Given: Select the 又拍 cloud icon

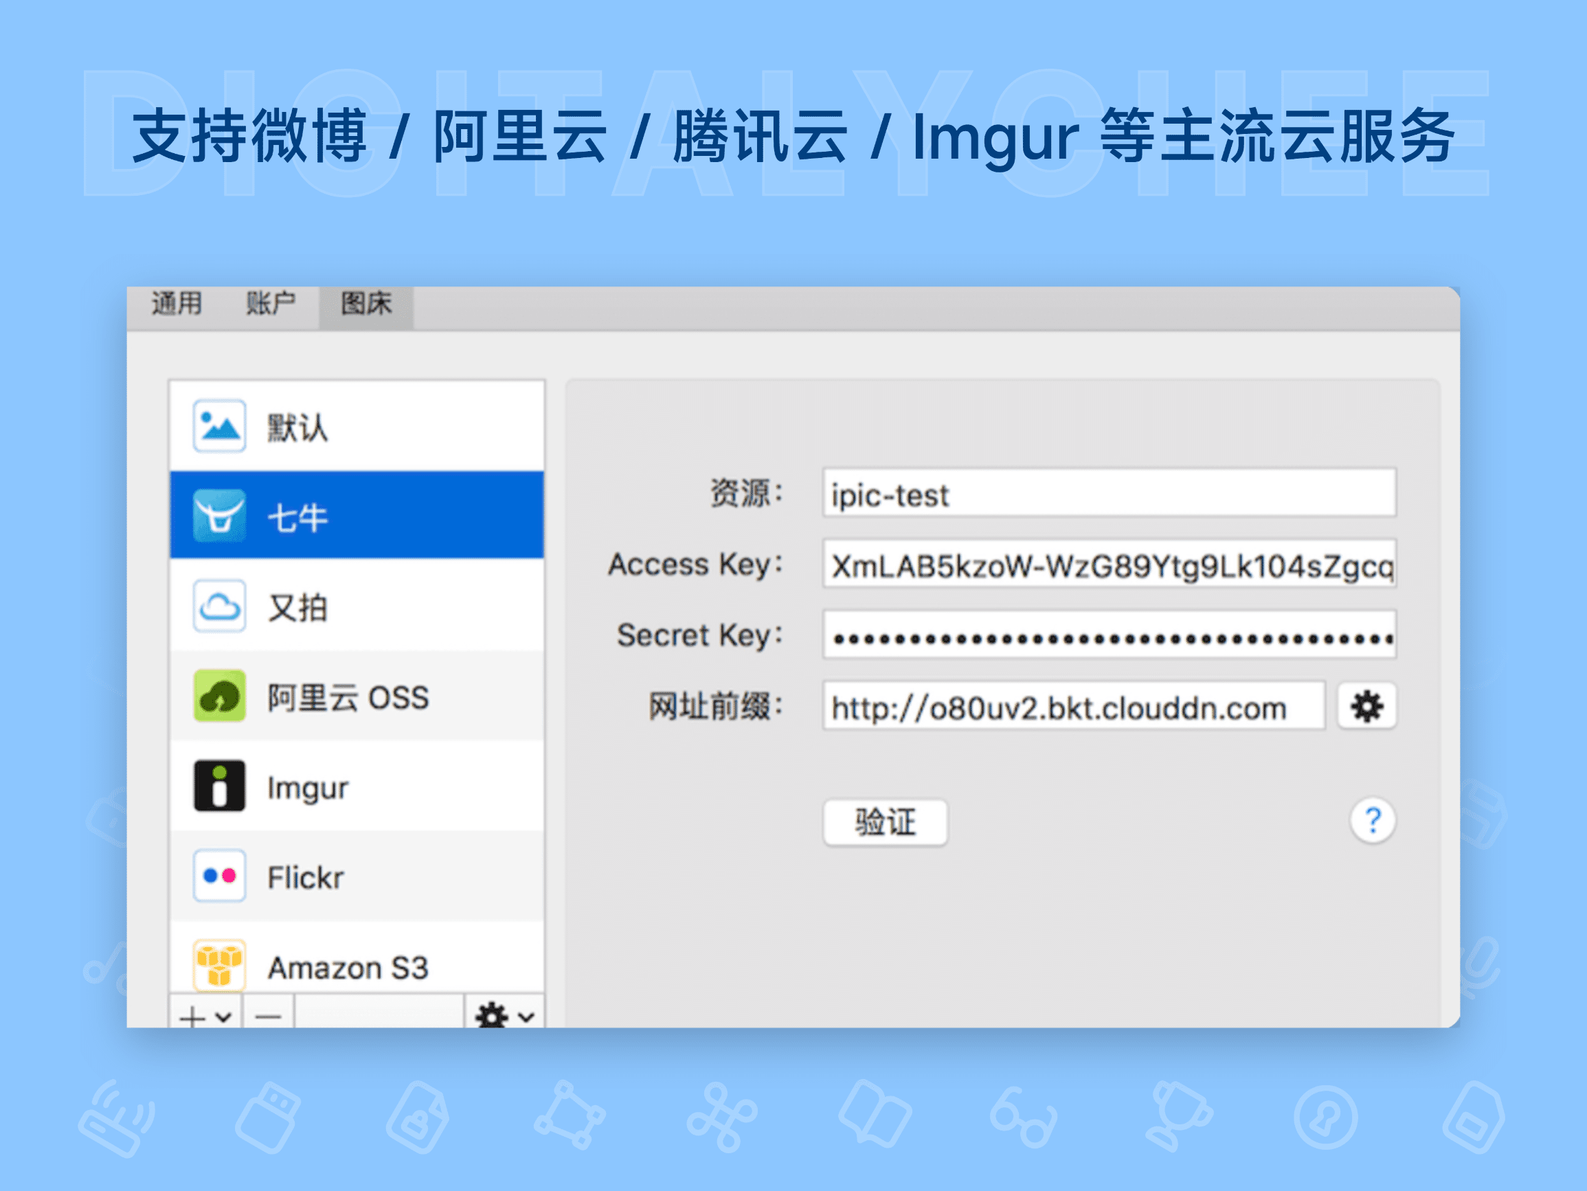Looking at the screenshot, I should point(220,607).
